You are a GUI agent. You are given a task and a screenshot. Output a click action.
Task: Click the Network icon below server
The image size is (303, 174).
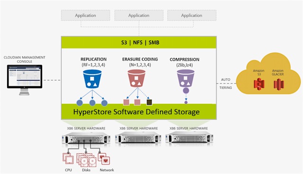pyautogui.click(x=104, y=158)
